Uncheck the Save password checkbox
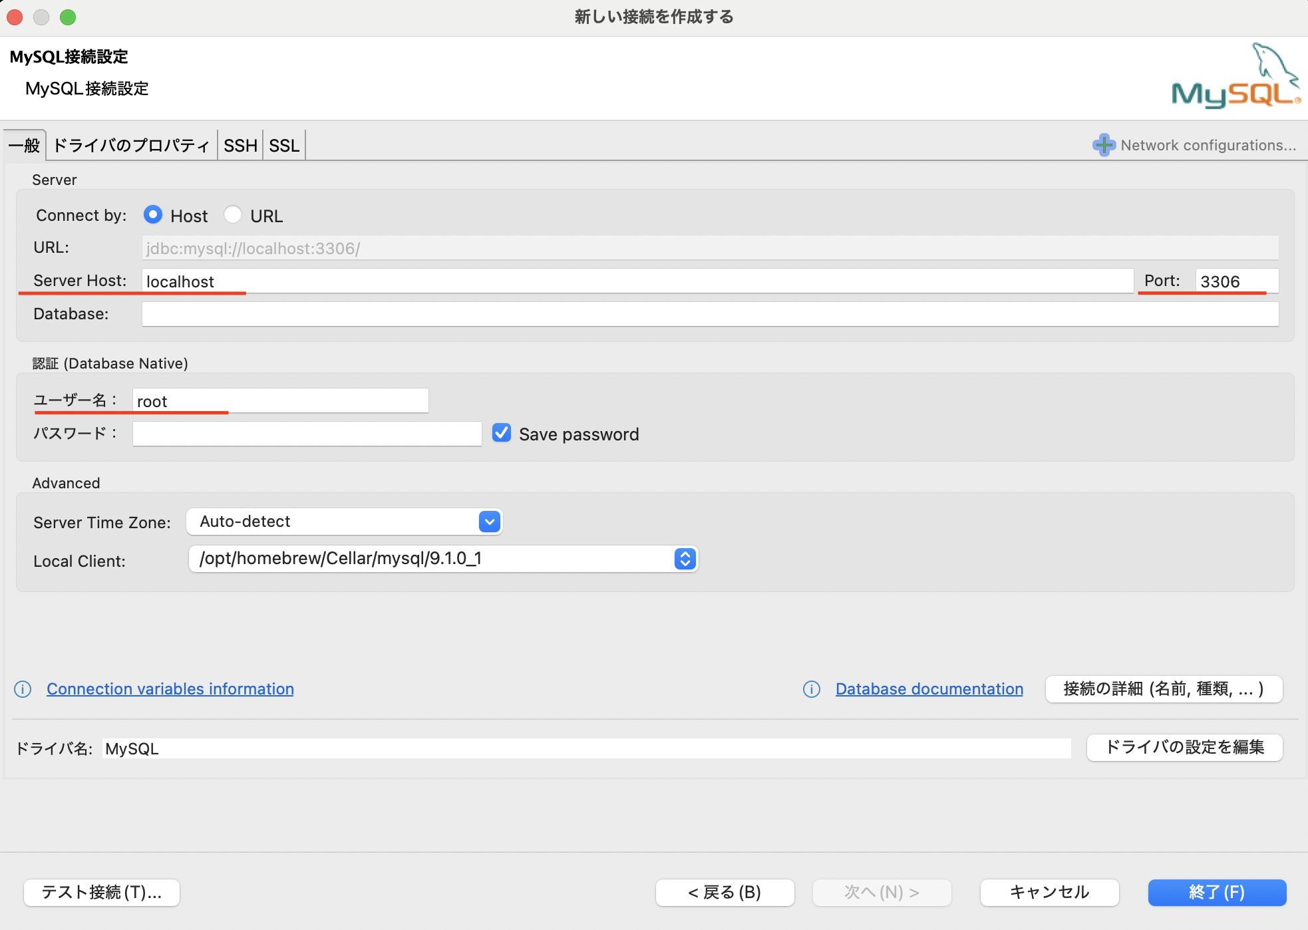 pyautogui.click(x=501, y=433)
